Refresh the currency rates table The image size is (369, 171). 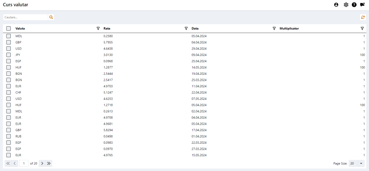point(363,17)
